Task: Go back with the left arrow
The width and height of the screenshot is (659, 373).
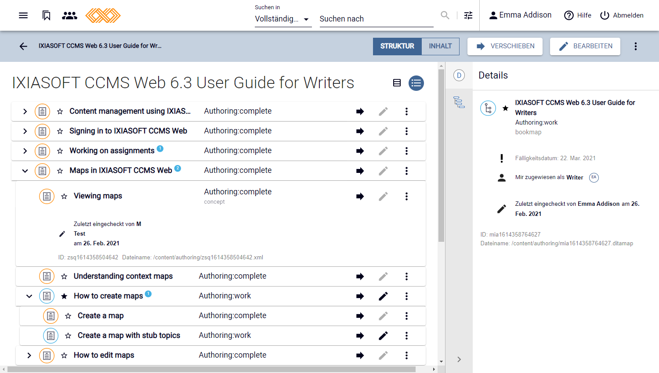Action: pos(23,46)
